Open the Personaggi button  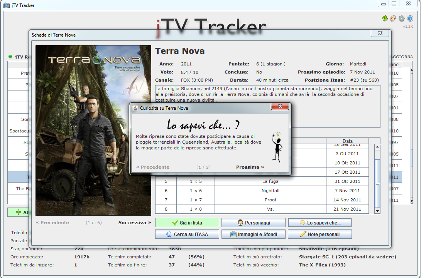tap(254, 223)
